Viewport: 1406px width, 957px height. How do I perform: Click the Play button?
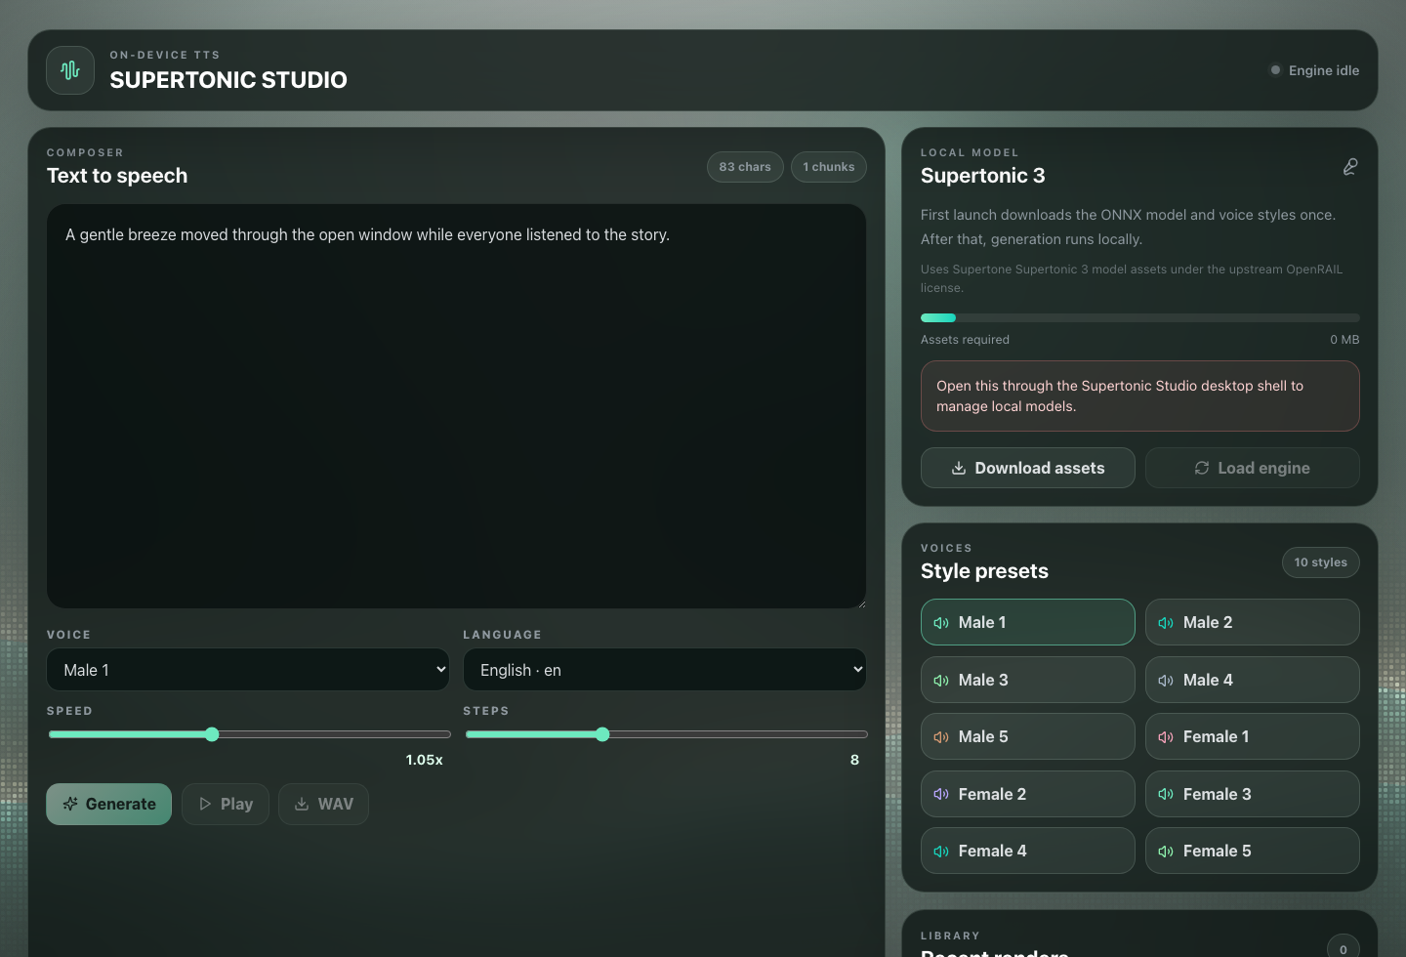226,804
